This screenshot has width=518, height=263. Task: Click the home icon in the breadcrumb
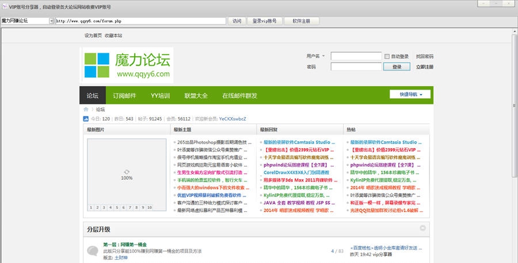86,109
